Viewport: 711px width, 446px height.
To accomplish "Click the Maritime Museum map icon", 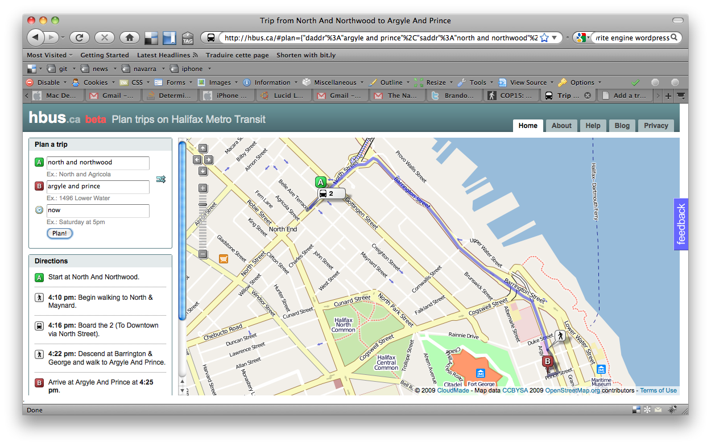I will click(601, 369).
